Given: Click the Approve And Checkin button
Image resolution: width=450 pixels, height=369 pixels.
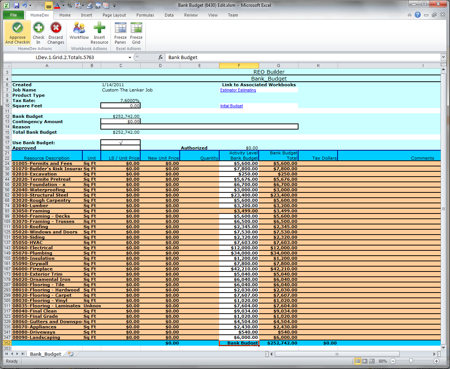Looking at the screenshot, I should (x=17, y=33).
